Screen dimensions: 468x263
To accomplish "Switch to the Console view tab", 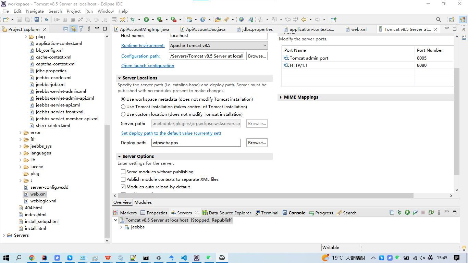I will click(x=294, y=213).
